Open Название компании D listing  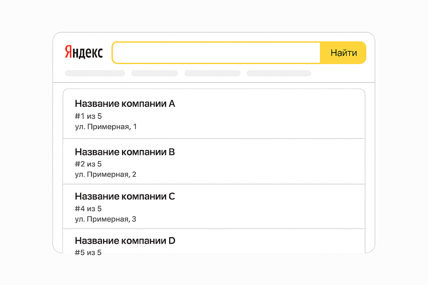pyautogui.click(x=124, y=240)
